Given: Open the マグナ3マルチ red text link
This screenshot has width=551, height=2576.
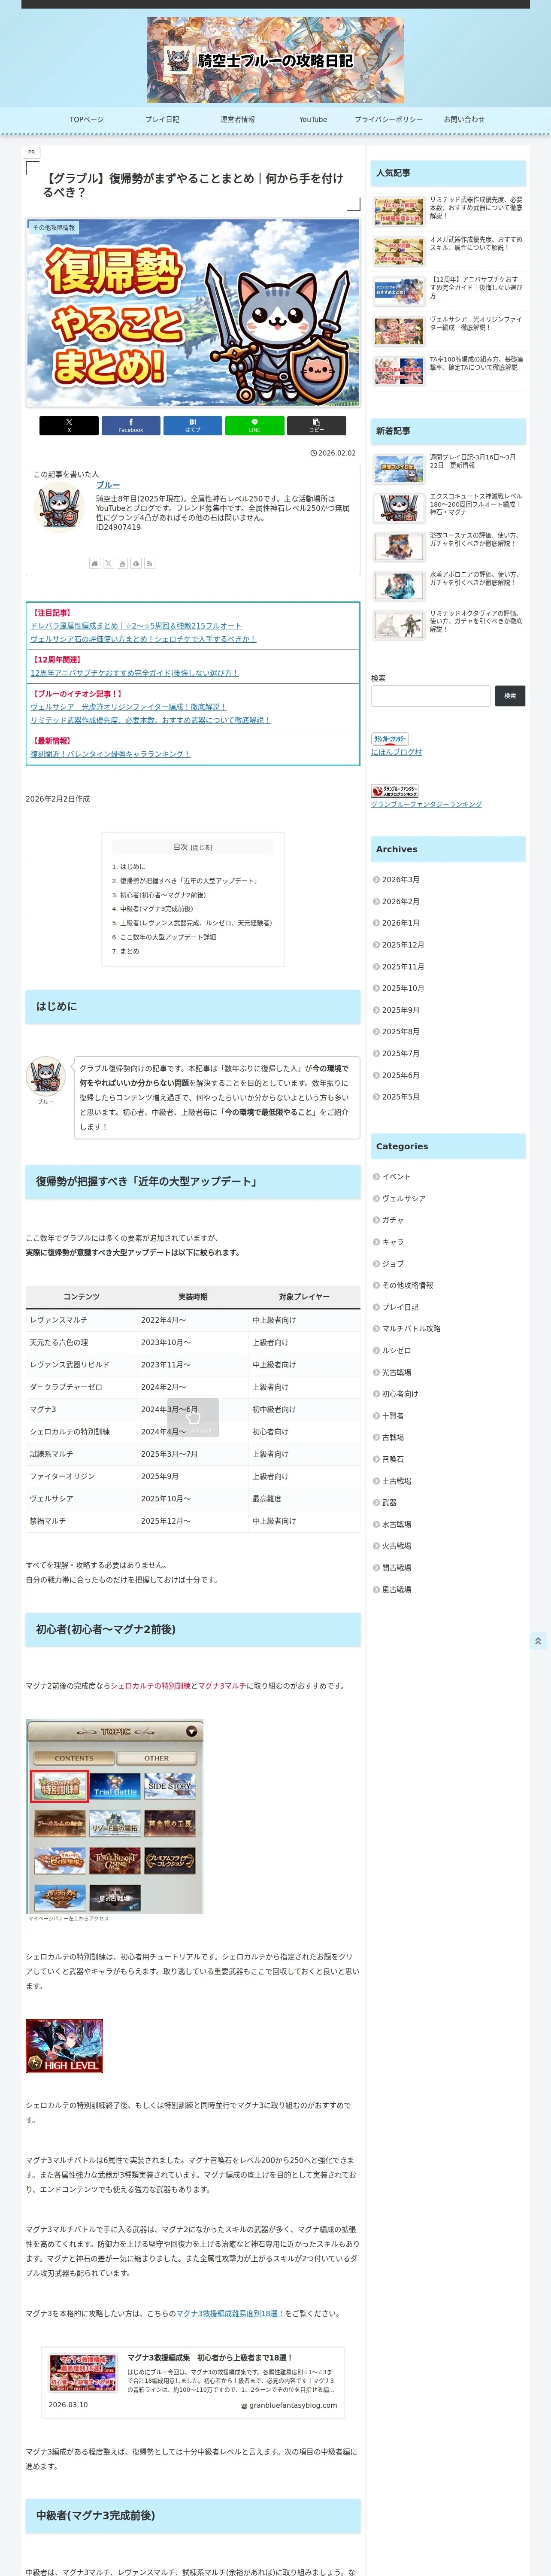Looking at the screenshot, I should (221, 1686).
